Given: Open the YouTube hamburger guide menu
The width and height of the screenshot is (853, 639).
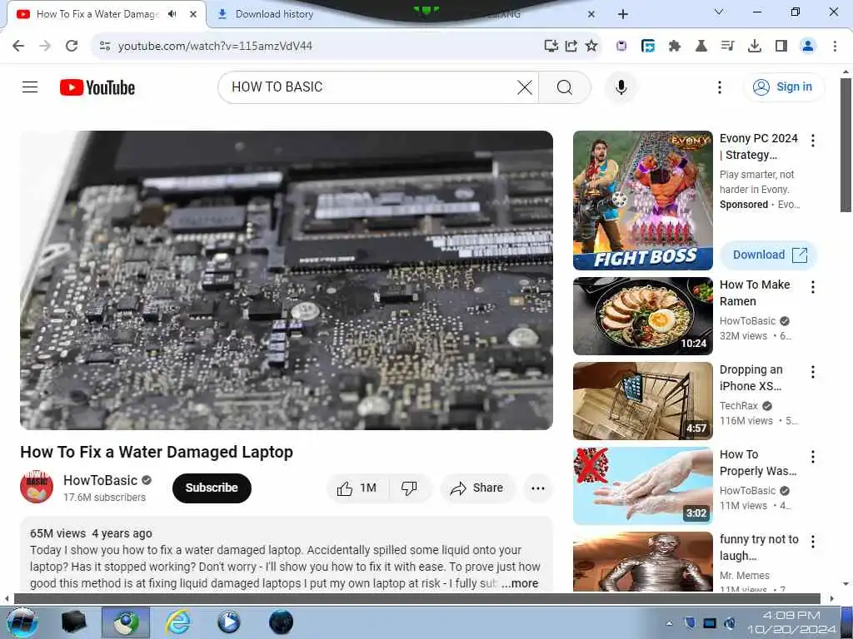Looking at the screenshot, I should coord(30,87).
